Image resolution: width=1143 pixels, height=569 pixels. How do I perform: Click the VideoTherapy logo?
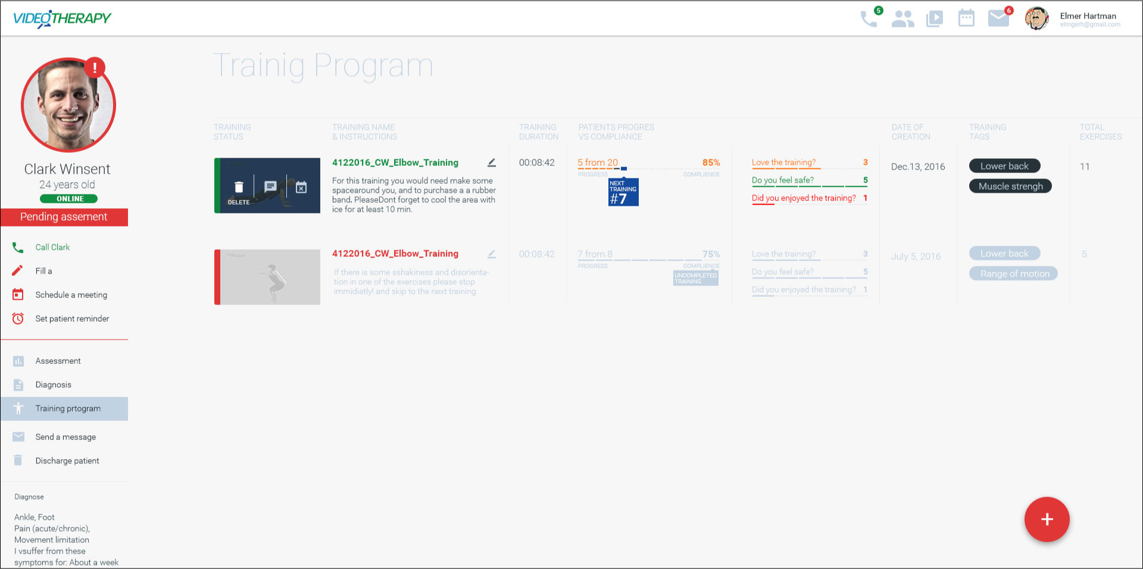click(62, 18)
